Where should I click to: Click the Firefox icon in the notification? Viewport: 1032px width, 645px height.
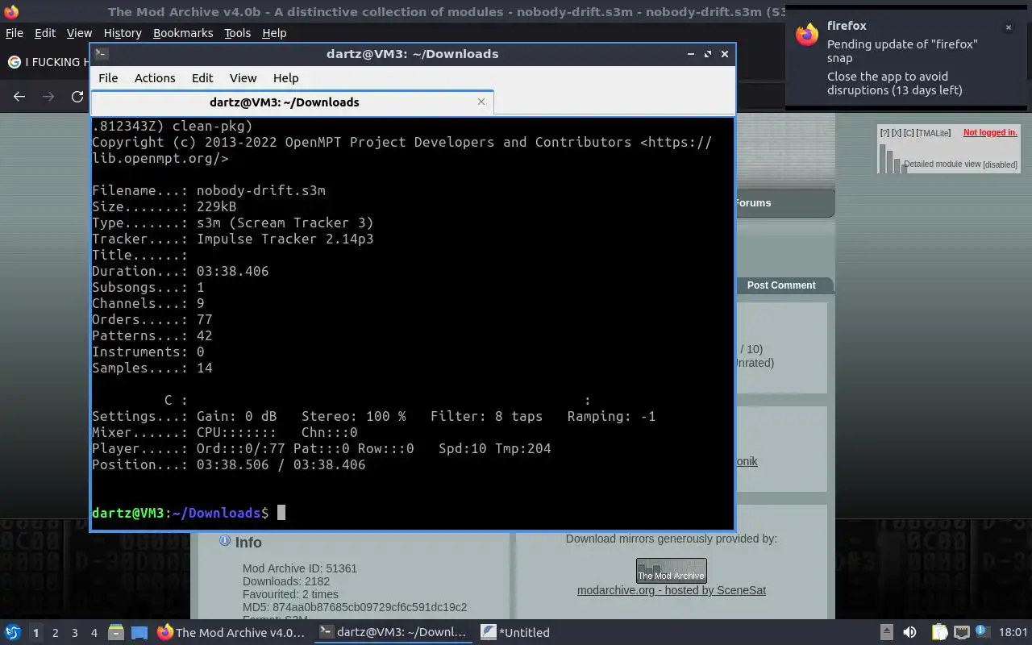[807, 34]
